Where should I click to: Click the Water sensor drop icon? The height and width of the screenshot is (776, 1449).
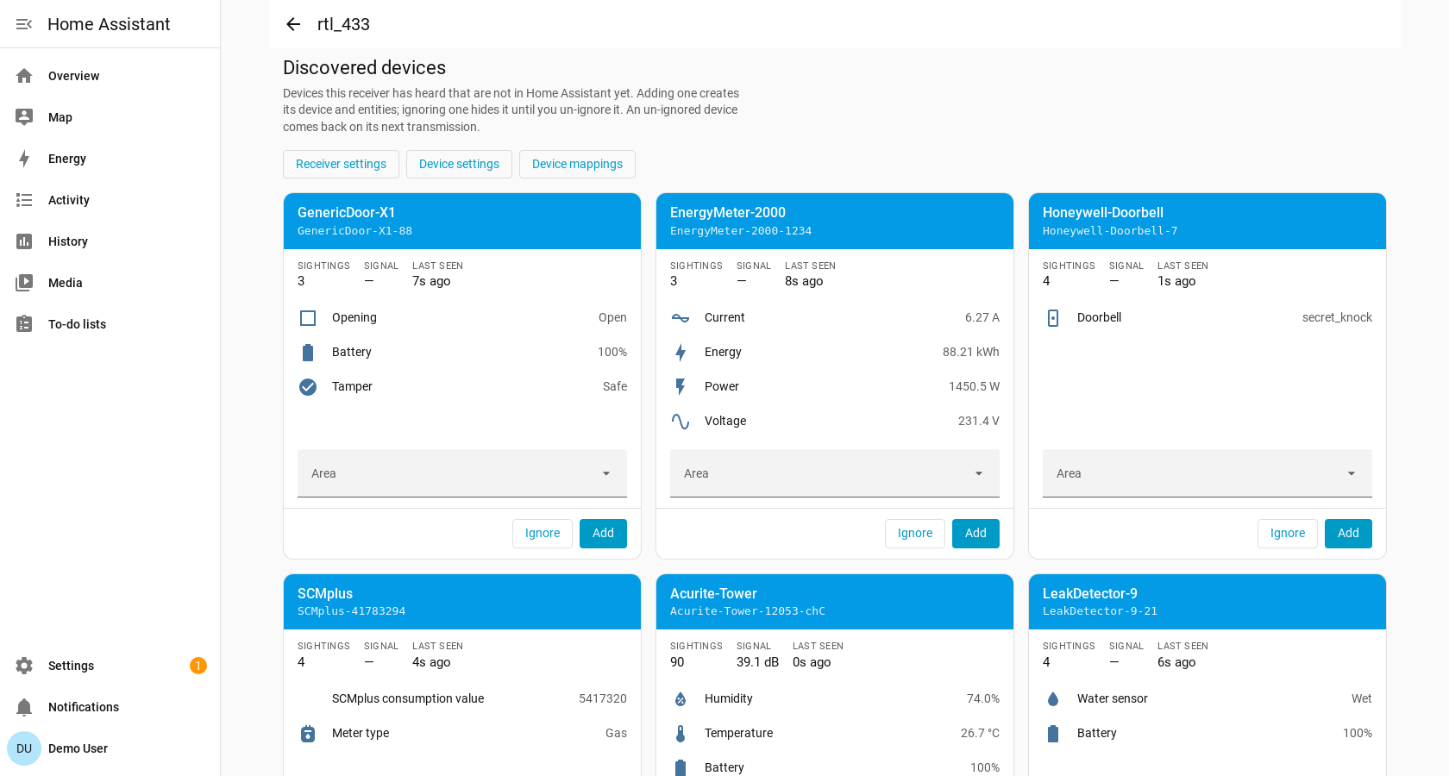click(x=1053, y=699)
